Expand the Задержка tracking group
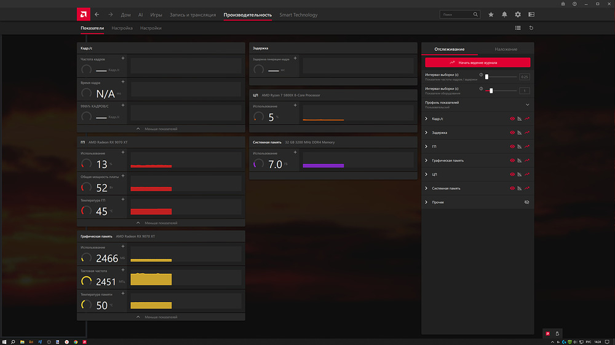 (426, 133)
